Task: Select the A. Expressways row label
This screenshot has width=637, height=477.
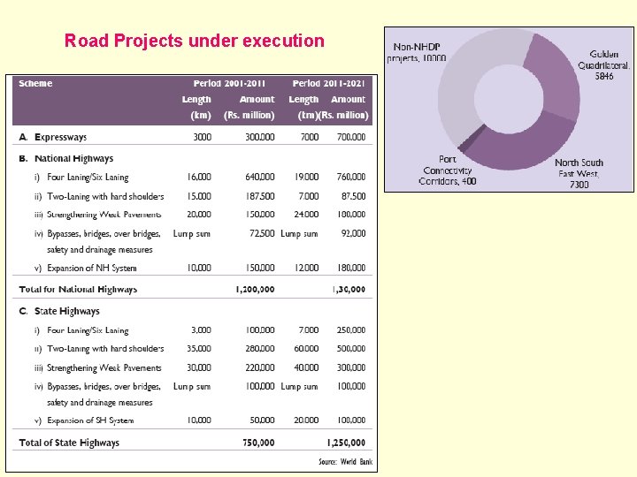Action: click(53, 137)
